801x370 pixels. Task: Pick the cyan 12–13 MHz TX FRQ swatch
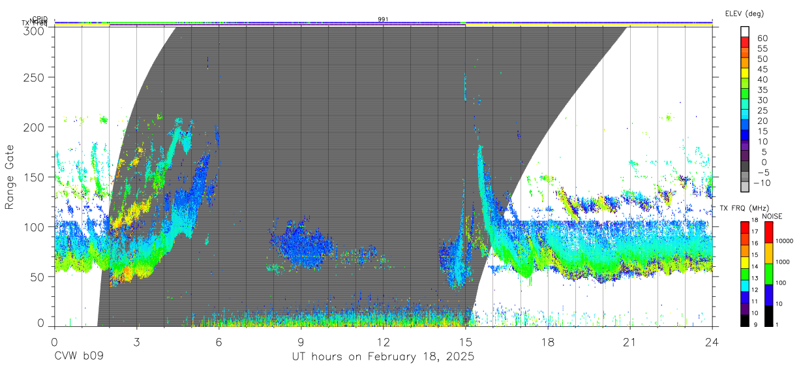(745, 285)
